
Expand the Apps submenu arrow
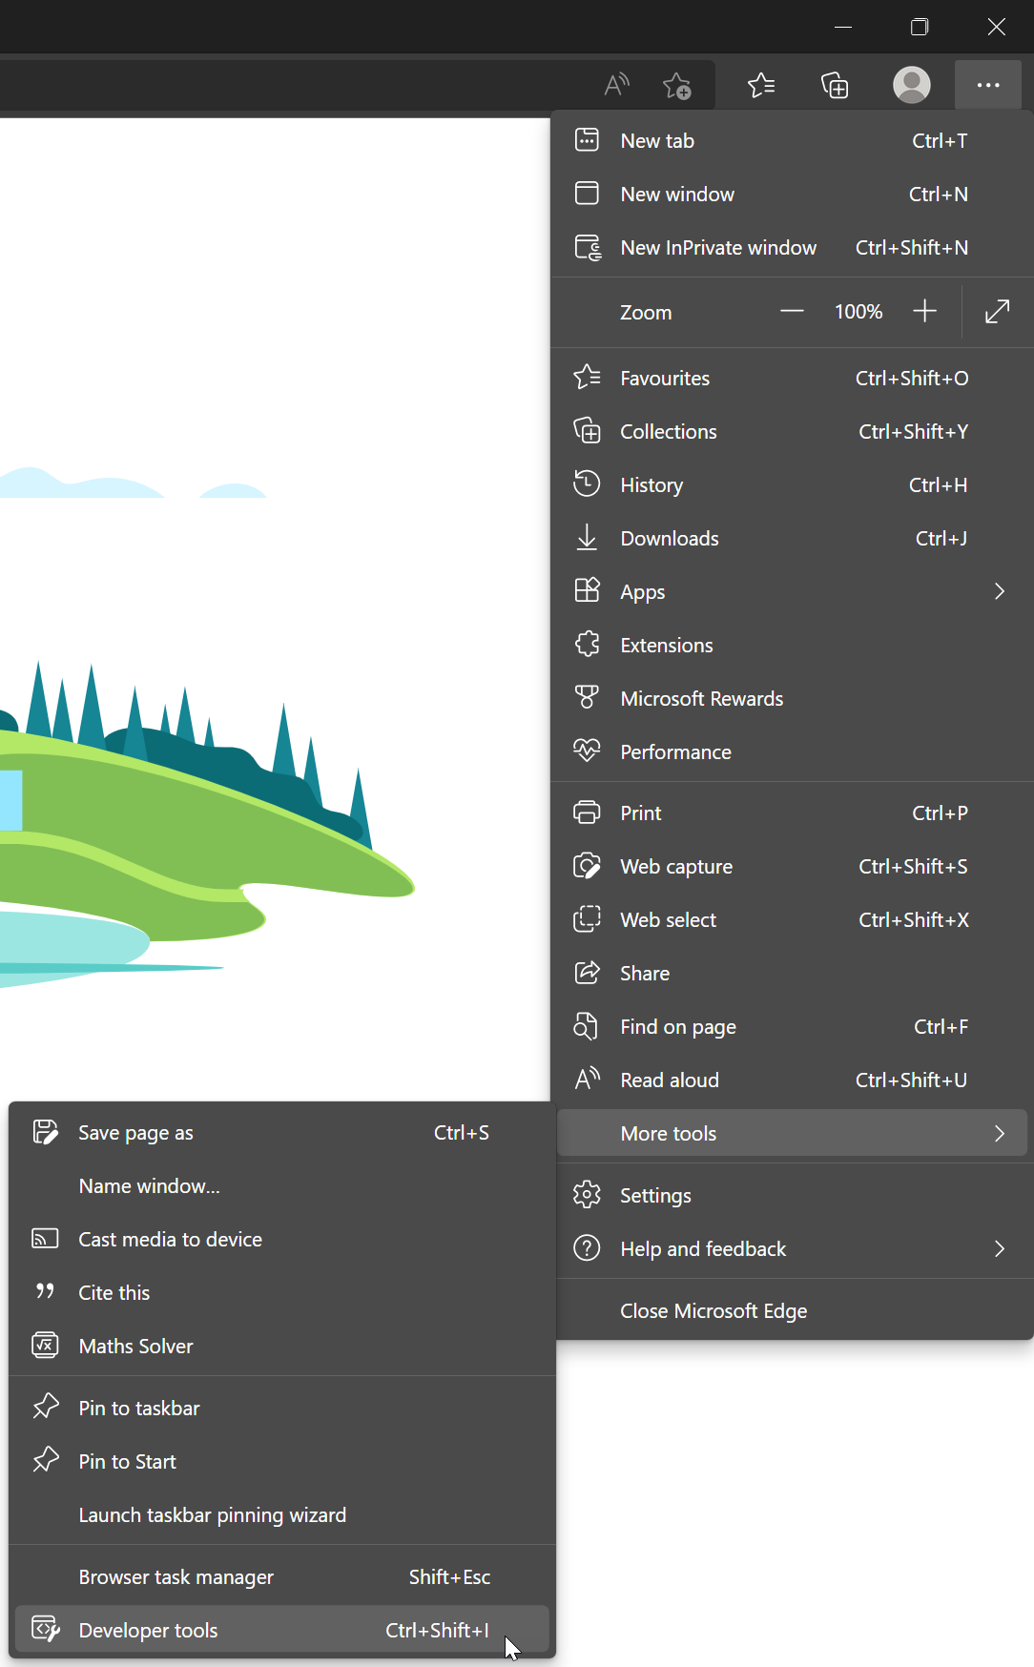pyautogui.click(x=1000, y=591)
